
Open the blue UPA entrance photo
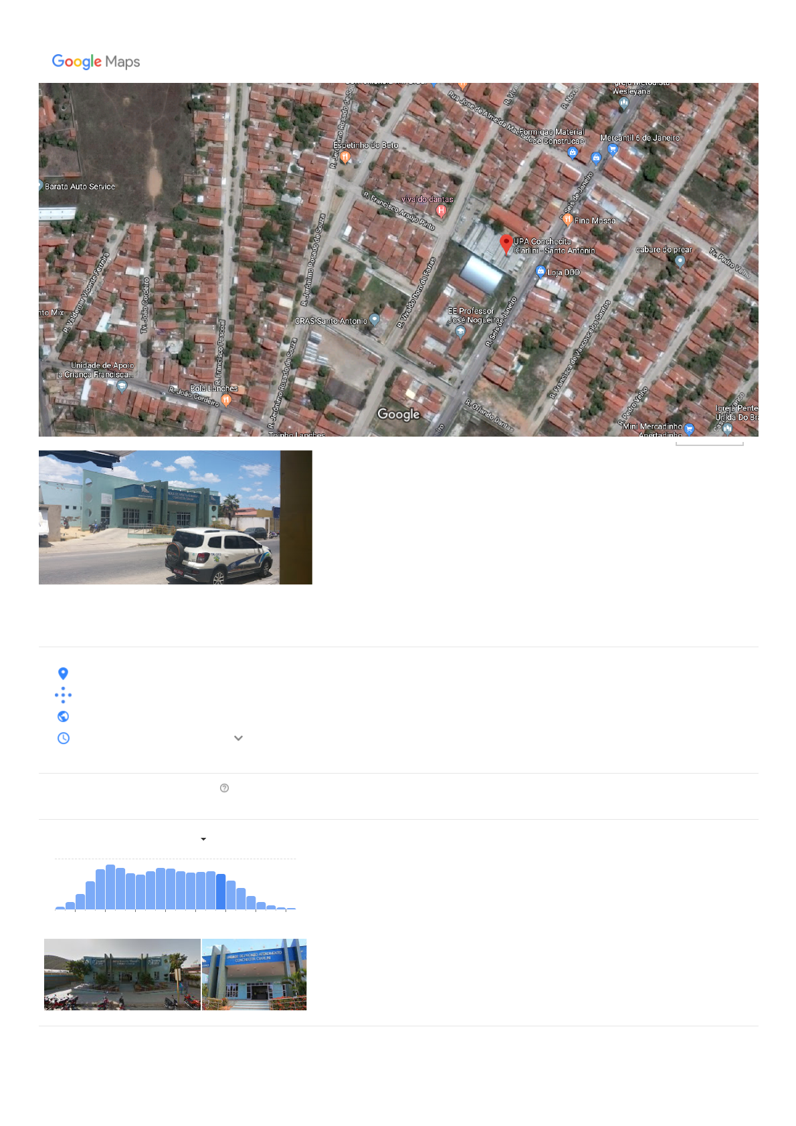pyautogui.click(x=254, y=974)
